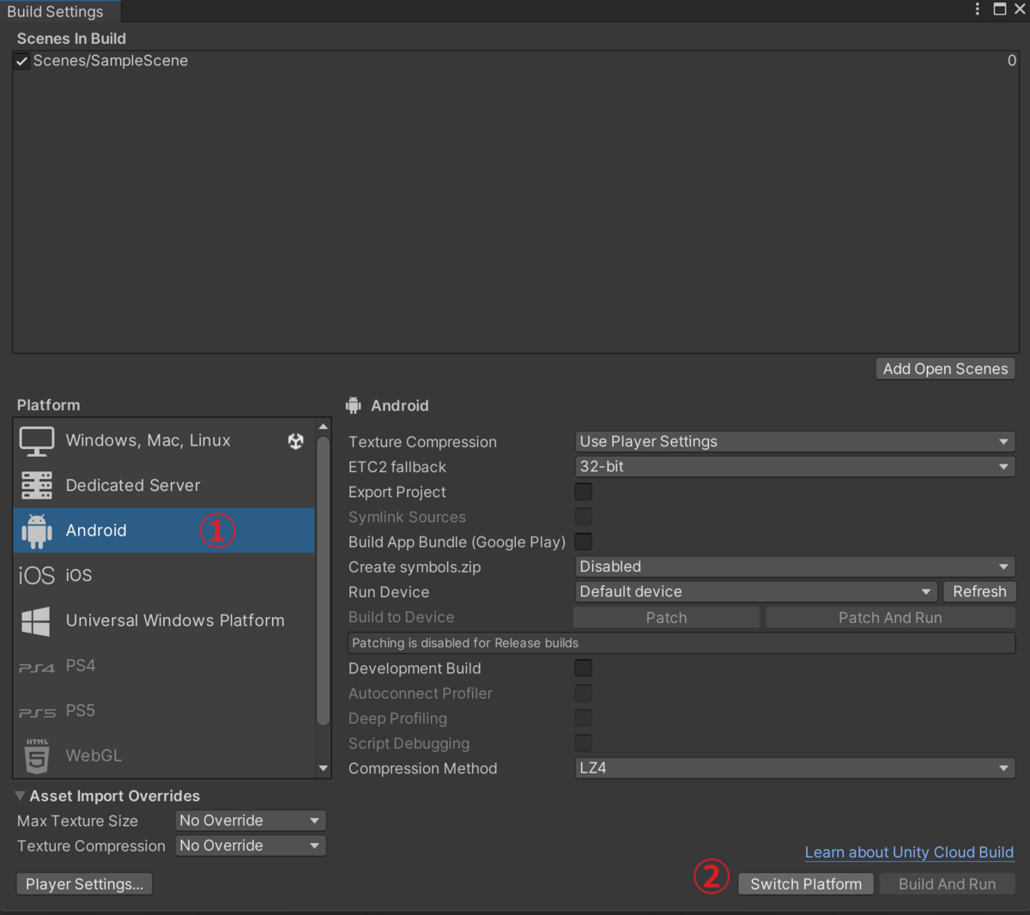Click the Dedicated Server rack icon
This screenshot has height=915, width=1030.
coord(37,486)
